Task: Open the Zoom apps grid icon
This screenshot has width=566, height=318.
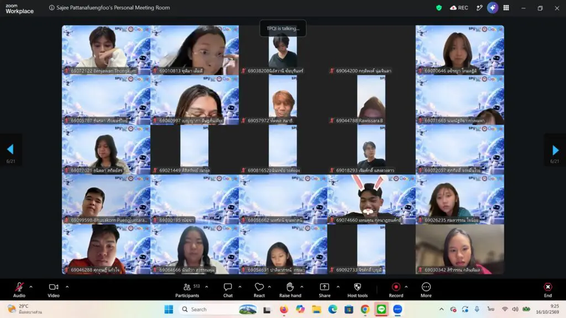Action: pos(506,8)
